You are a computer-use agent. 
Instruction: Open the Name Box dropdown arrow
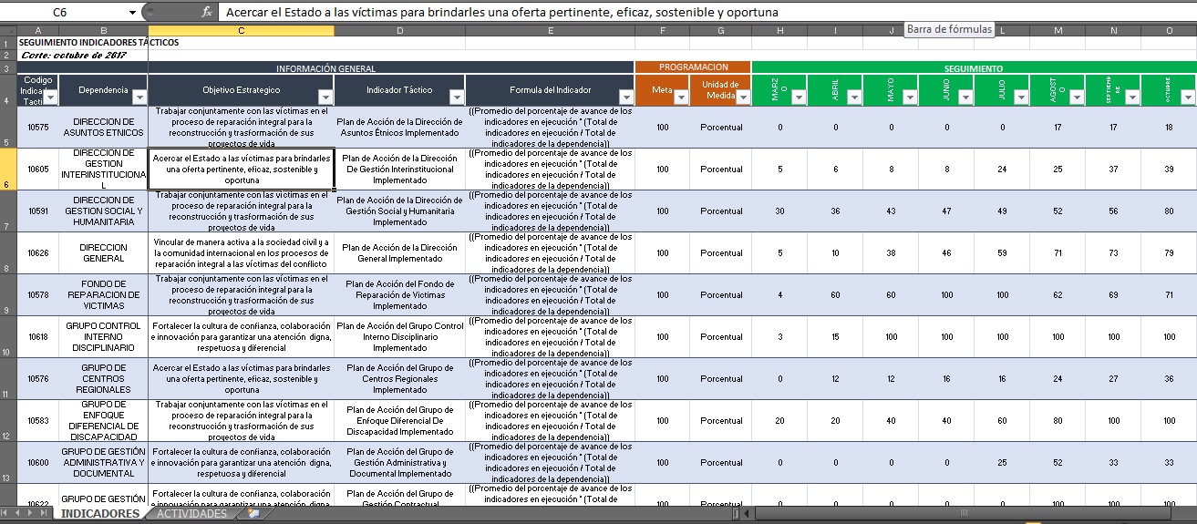coord(133,13)
